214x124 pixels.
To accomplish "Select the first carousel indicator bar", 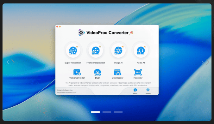I will pos(95,112).
